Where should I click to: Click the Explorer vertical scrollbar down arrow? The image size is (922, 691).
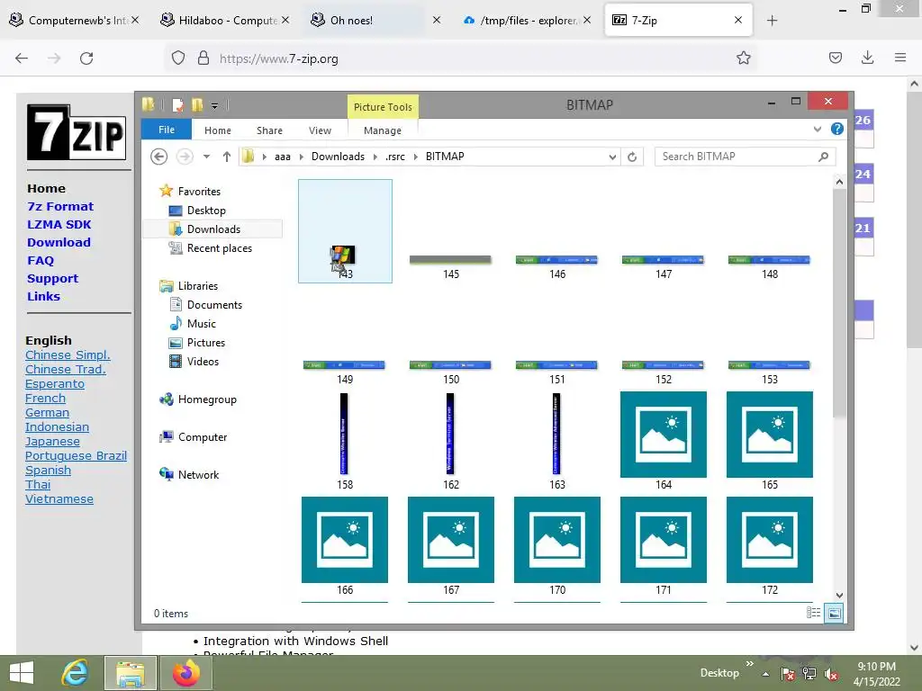click(839, 596)
